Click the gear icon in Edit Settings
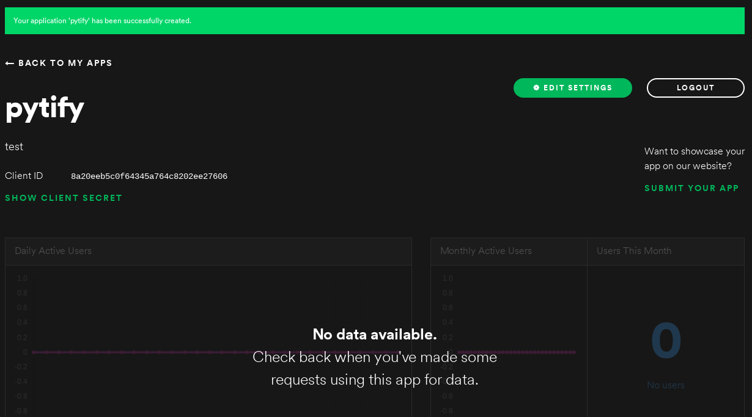Viewport: 752px width, 417px height. click(536, 88)
